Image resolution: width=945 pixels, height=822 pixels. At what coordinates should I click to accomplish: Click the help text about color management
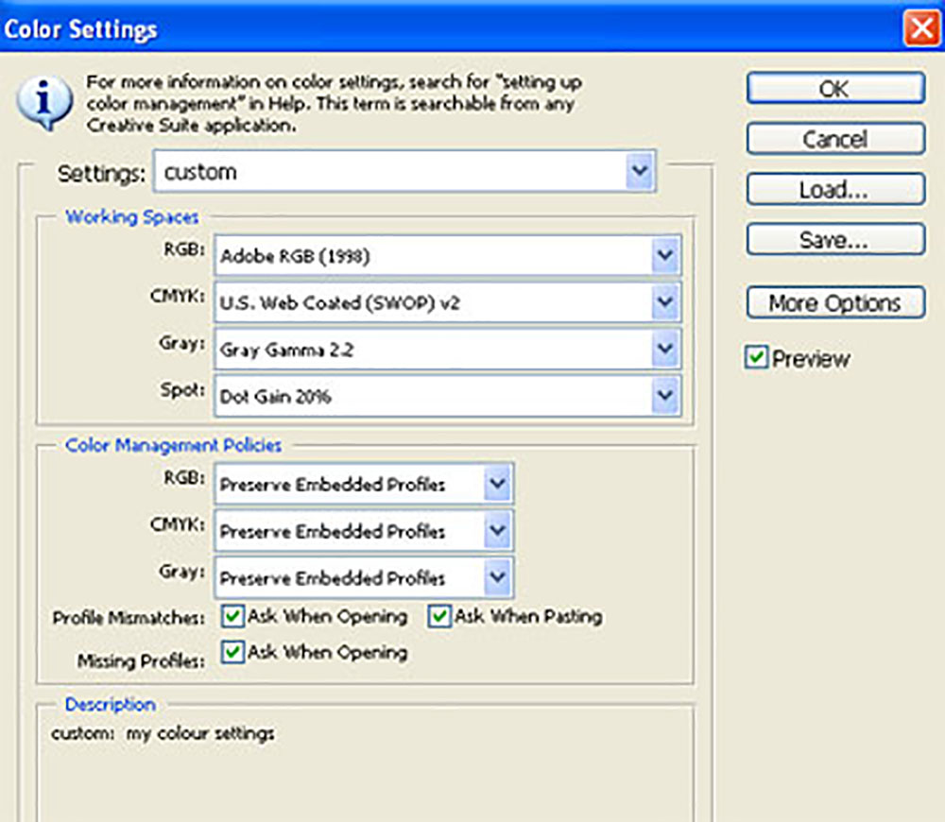(x=335, y=103)
